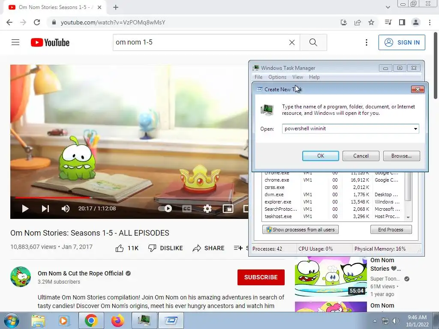Open the Help menu in Task Manager
Viewport: 439px width, 329px height.
314,77
